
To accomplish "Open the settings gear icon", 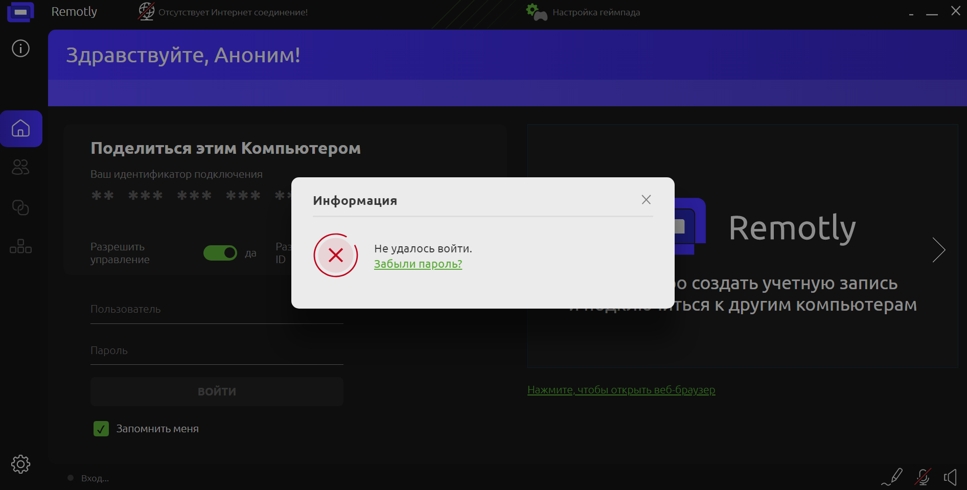I will (x=20, y=464).
